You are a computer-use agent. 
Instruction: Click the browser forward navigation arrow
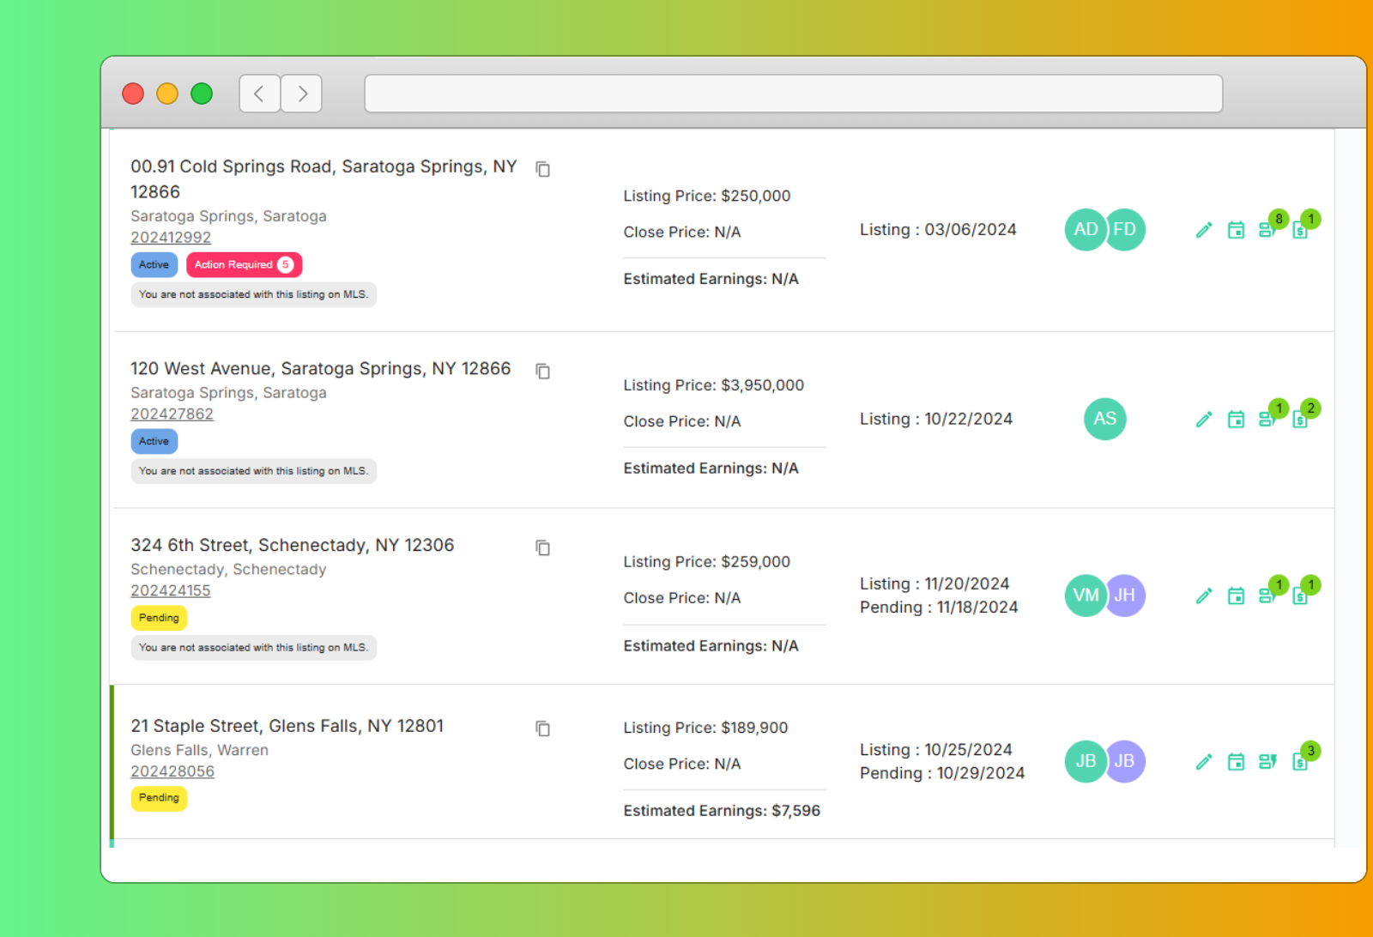click(301, 94)
